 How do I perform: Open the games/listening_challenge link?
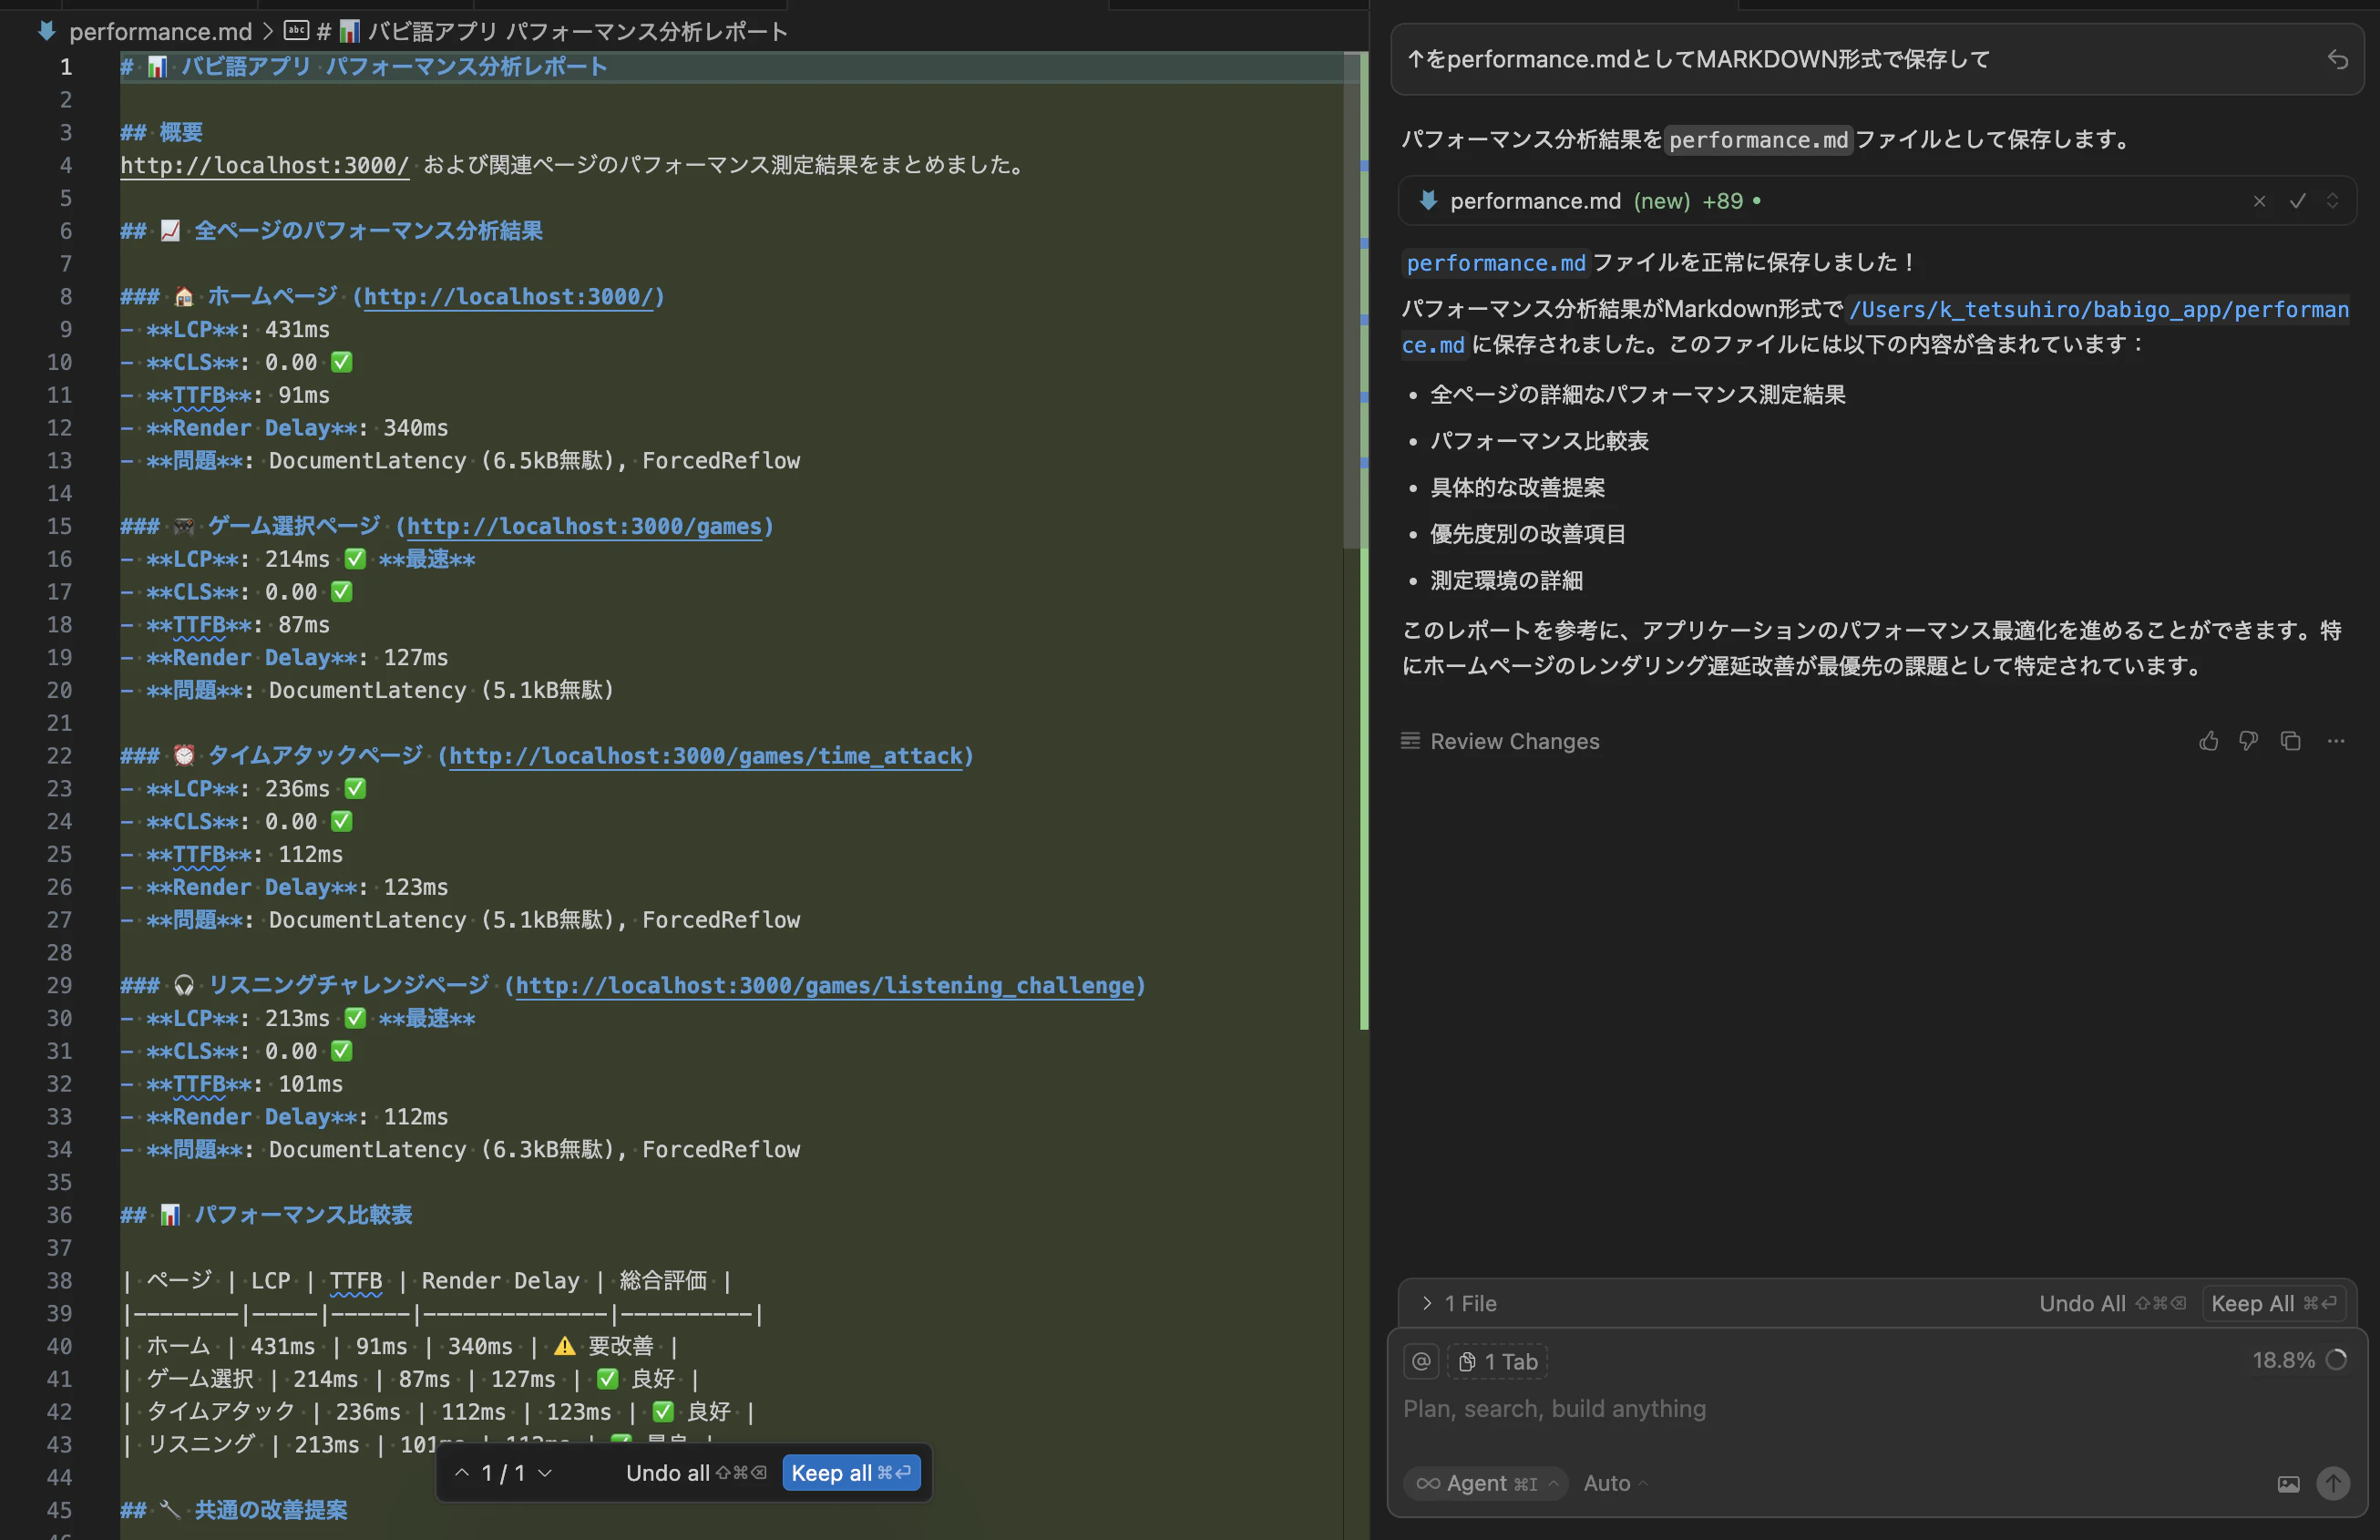coord(824,985)
